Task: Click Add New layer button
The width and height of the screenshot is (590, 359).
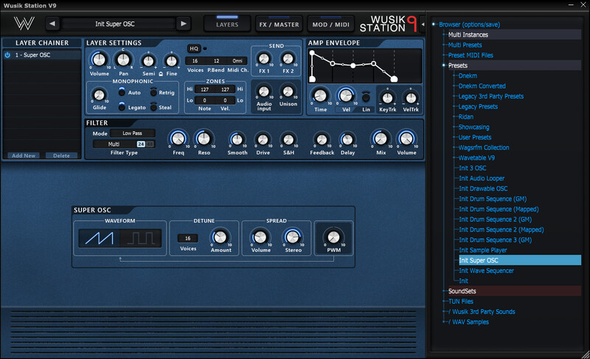Action: tap(24, 156)
